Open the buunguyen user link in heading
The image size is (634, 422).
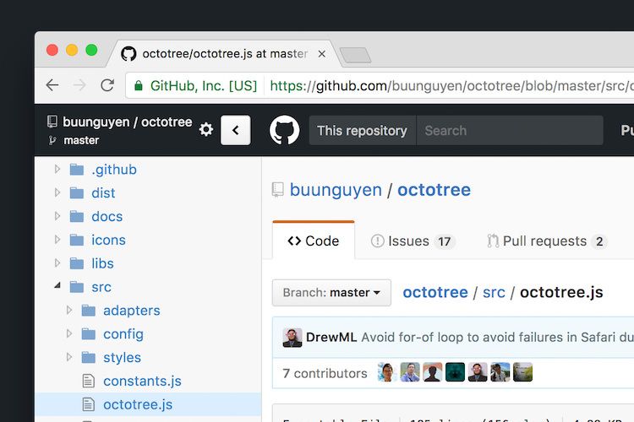click(x=336, y=190)
